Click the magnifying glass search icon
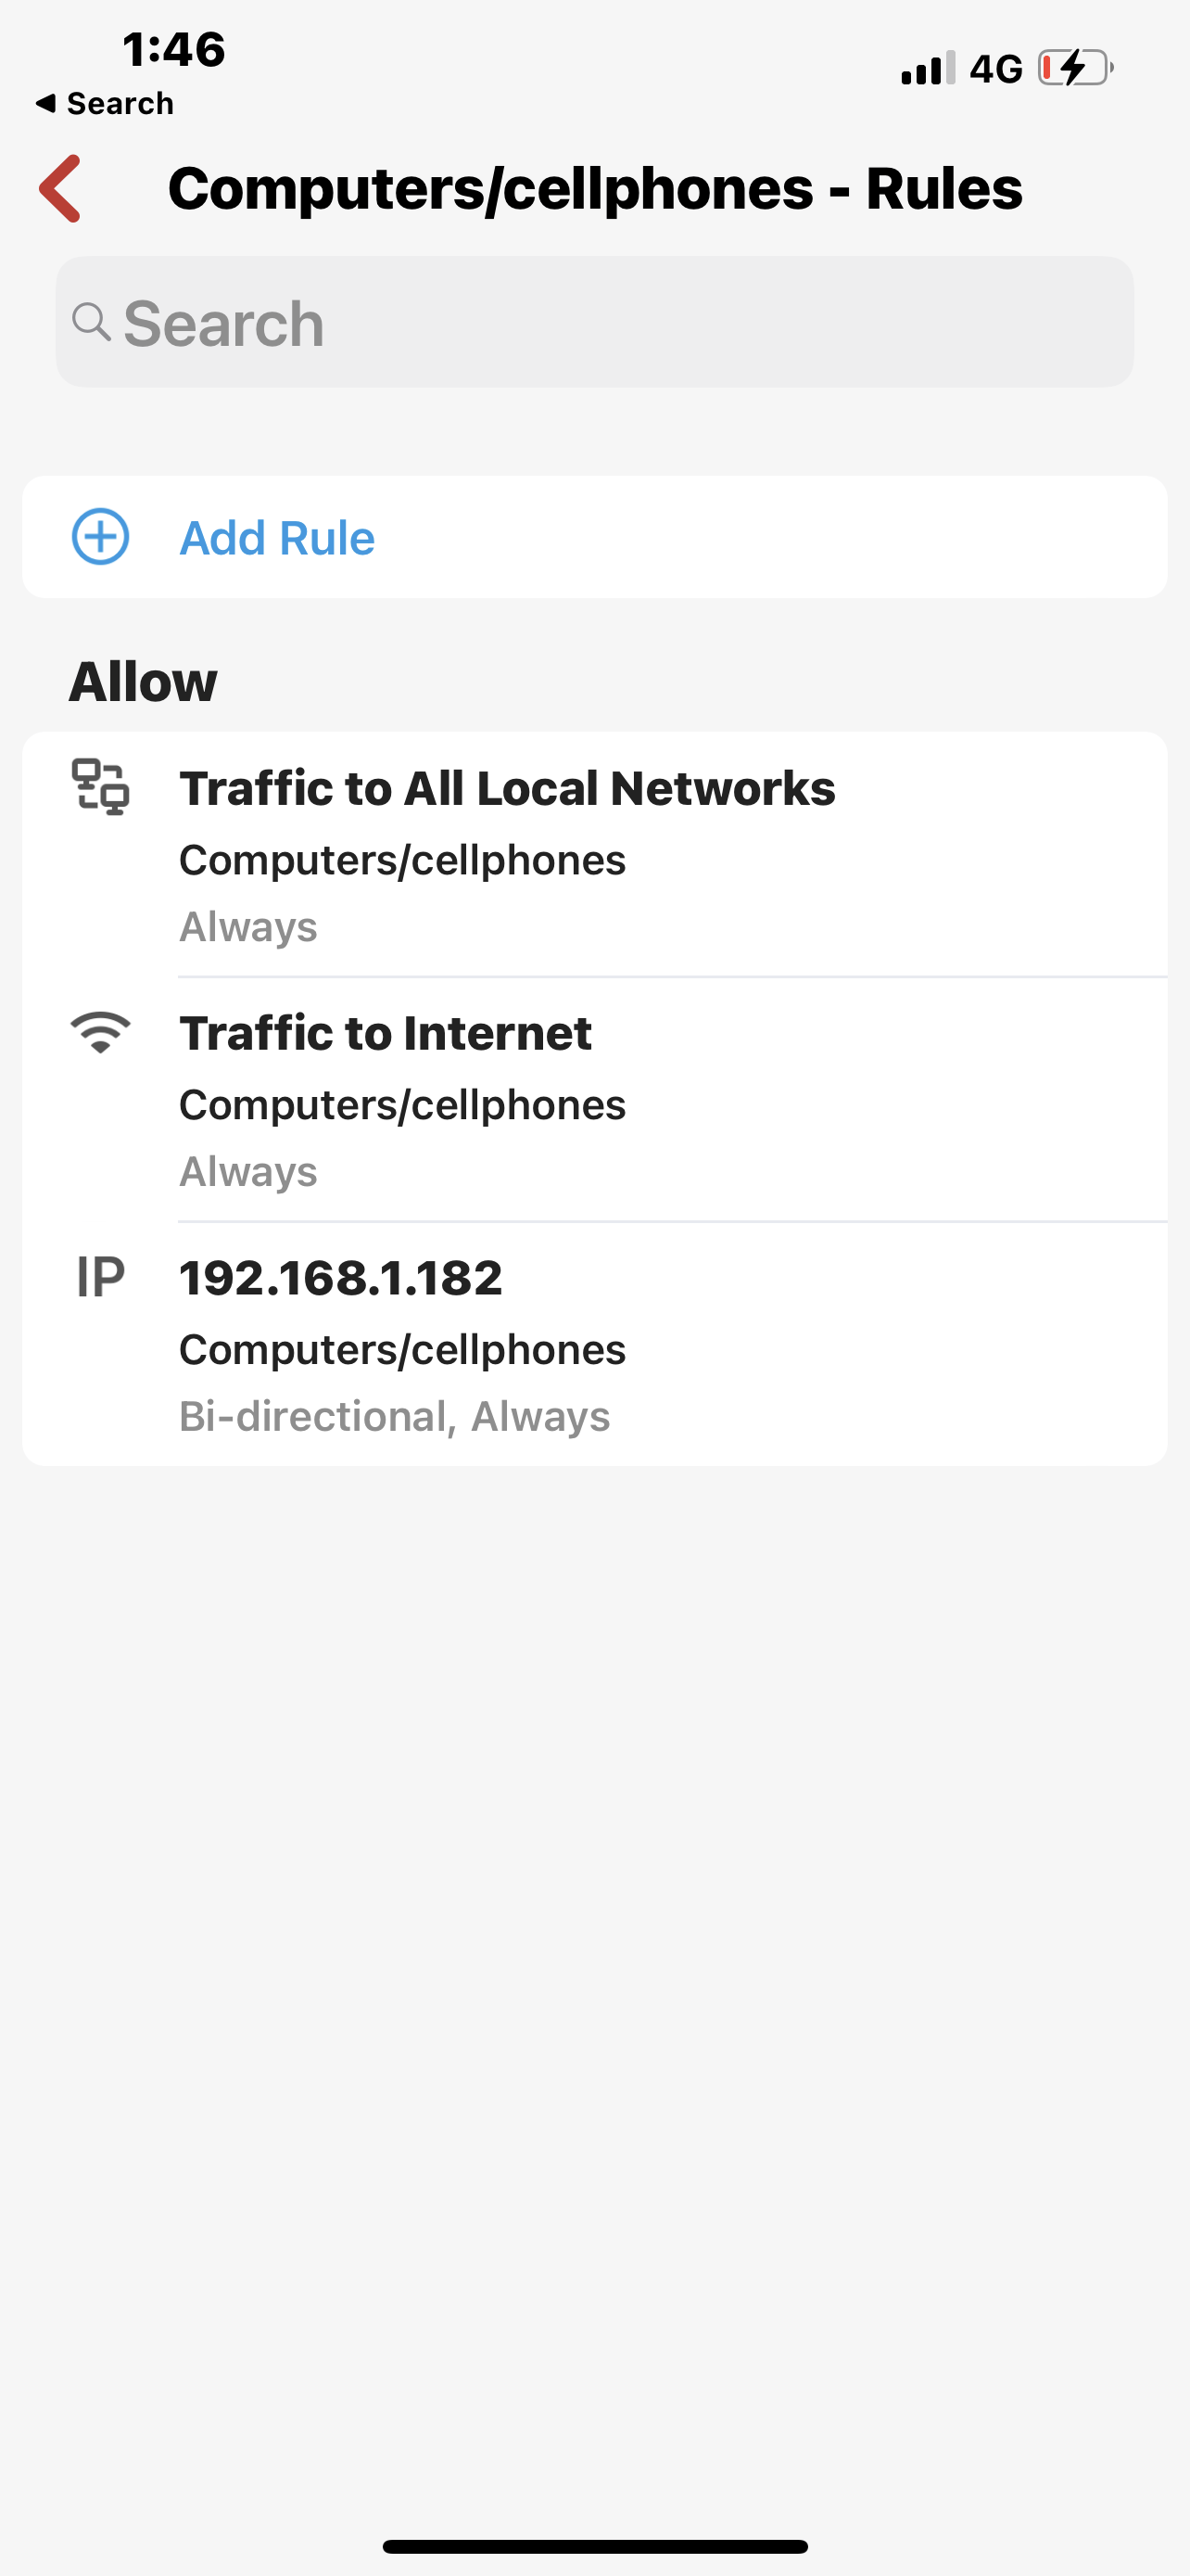This screenshot has width=1190, height=2576. (91, 322)
